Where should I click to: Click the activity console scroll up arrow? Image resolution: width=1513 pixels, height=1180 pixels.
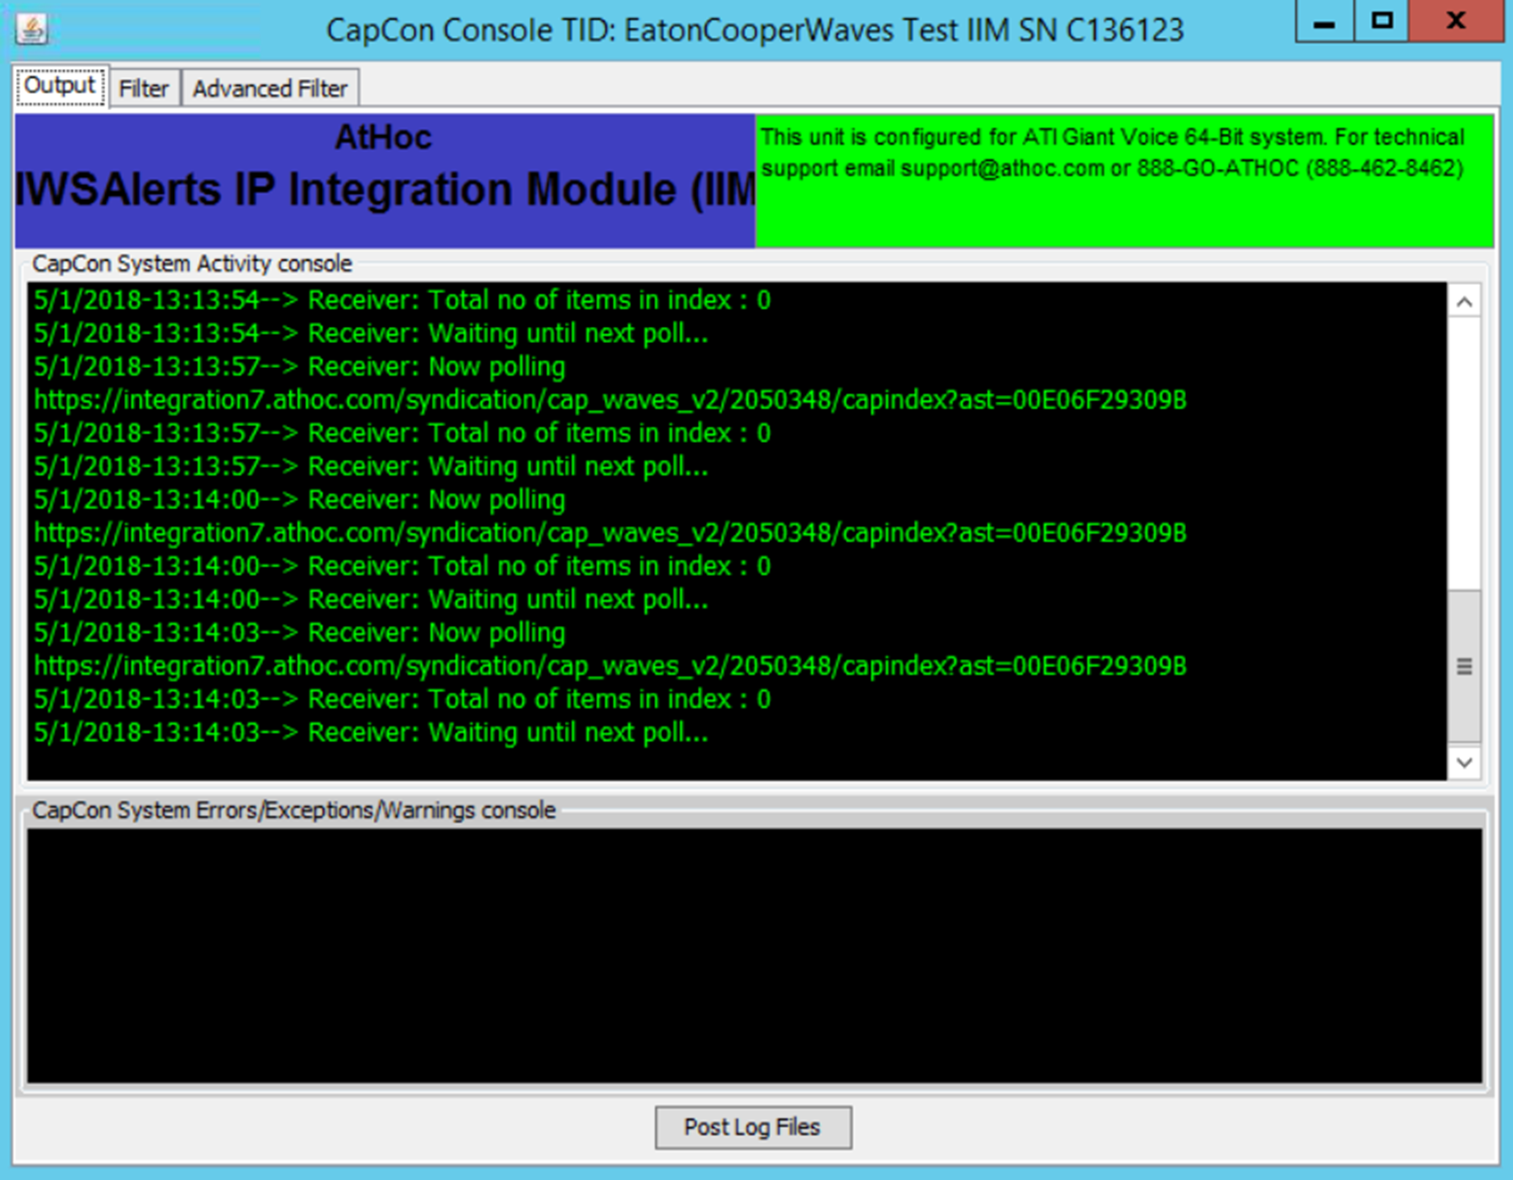click(1464, 302)
